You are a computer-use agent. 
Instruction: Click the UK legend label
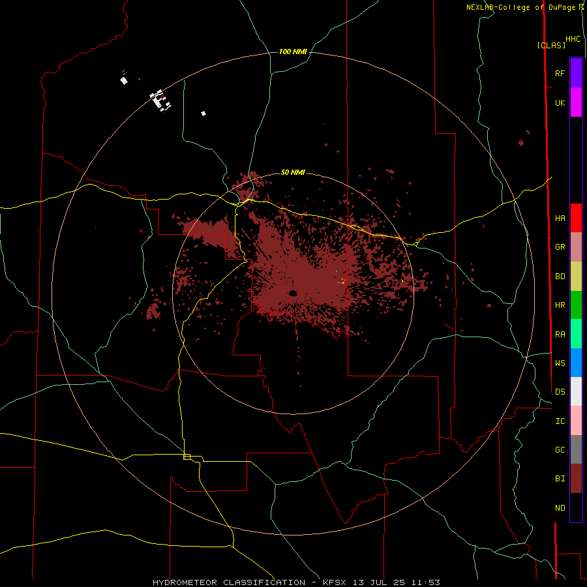click(560, 102)
